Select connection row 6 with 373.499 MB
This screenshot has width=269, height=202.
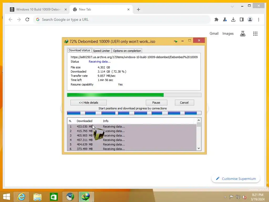click(132, 149)
